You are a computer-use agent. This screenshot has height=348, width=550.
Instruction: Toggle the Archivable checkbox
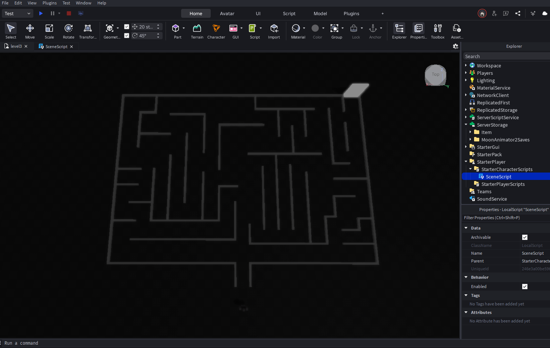tap(524, 237)
